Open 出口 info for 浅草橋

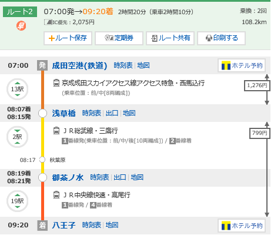point(112,113)
